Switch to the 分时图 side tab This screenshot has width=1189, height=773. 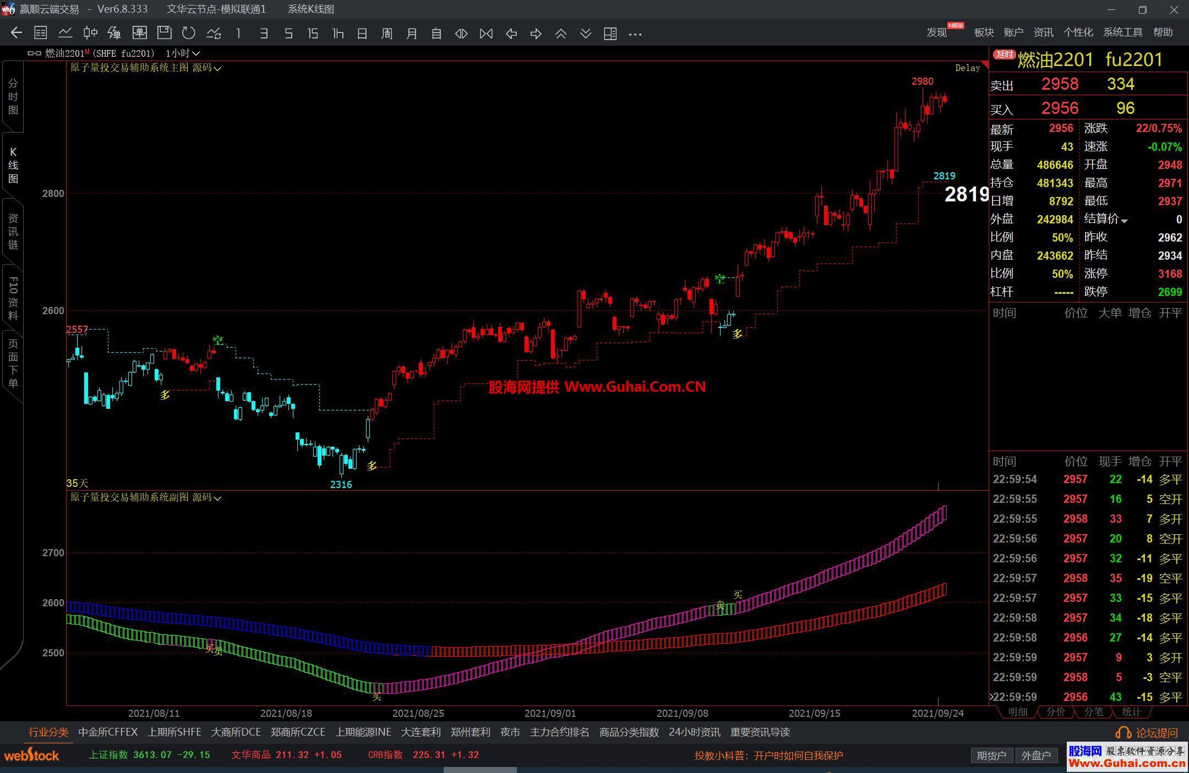click(13, 97)
